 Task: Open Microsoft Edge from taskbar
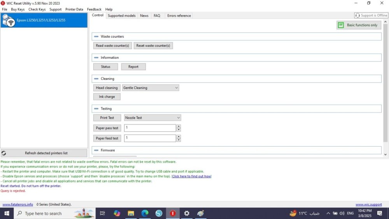[145, 213]
